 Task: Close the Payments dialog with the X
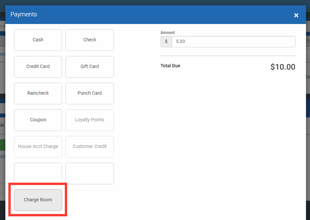pyautogui.click(x=296, y=15)
